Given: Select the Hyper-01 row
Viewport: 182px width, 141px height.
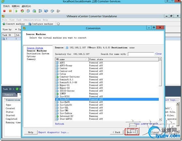Looking at the screenshot, I should (107, 85).
